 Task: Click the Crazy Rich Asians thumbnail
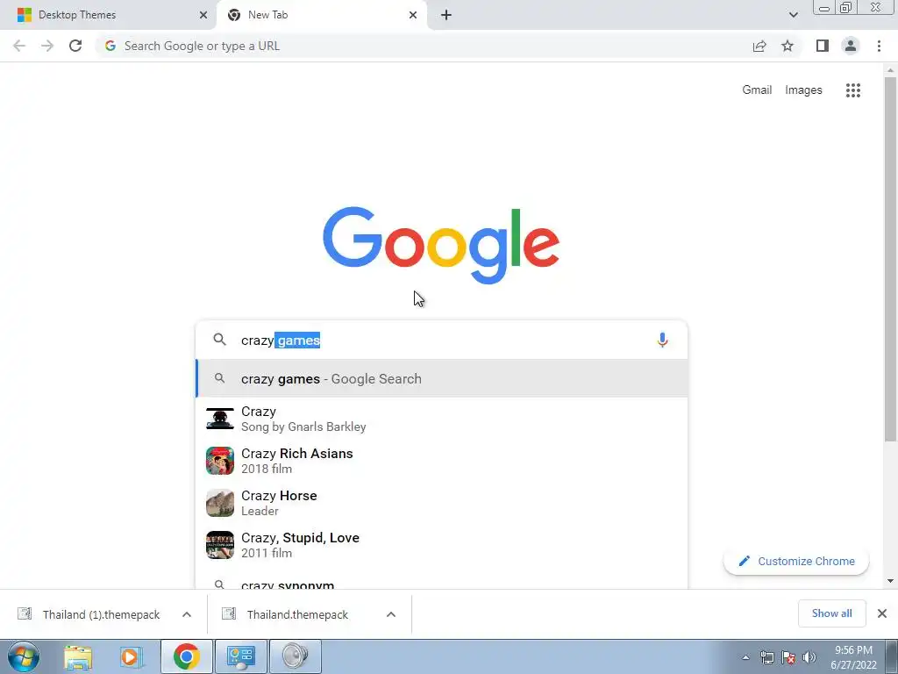220,461
